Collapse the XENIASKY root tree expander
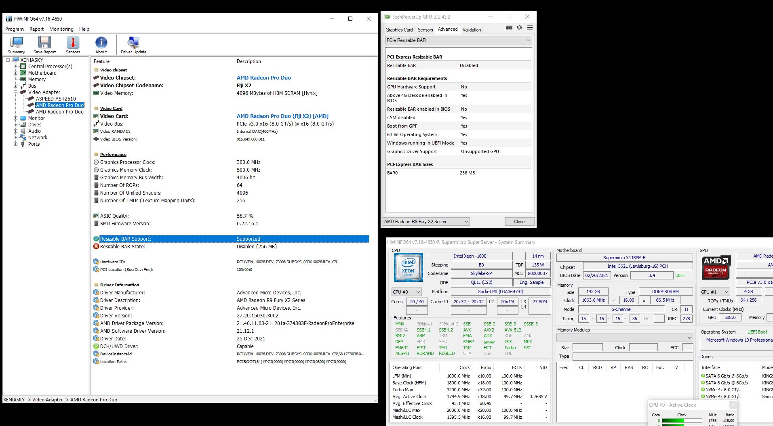Viewport: 773px width, 426px height. (x=8, y=60)
